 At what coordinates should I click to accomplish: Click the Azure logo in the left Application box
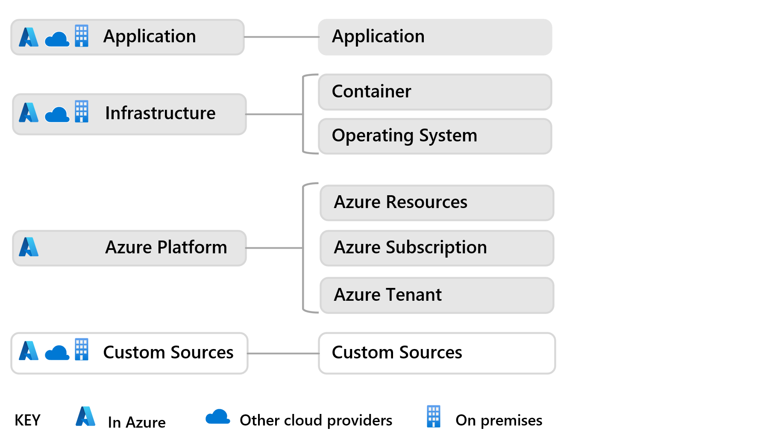tap(29, 37)
